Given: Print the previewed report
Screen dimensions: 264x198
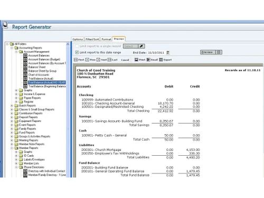Looking at the screenshot, I should click(140, 60).
